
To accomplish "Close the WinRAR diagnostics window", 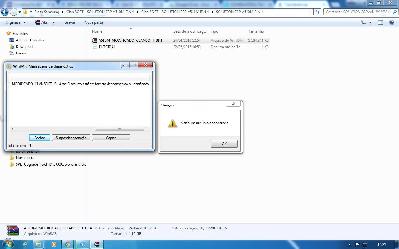I will pyautogui.click(x=145, y=65).
